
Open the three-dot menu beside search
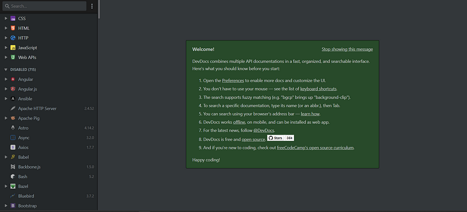92,6
